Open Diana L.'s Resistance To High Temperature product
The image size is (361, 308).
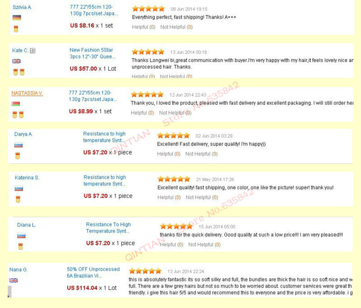tap(108, 228)
